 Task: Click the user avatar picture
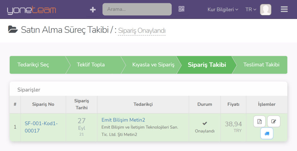[x=266, y=10]
